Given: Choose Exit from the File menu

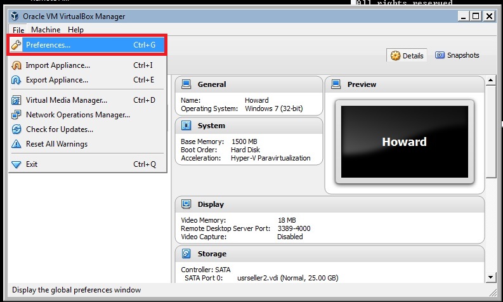Looking at the screenshot, I should (x=87, y=164).
